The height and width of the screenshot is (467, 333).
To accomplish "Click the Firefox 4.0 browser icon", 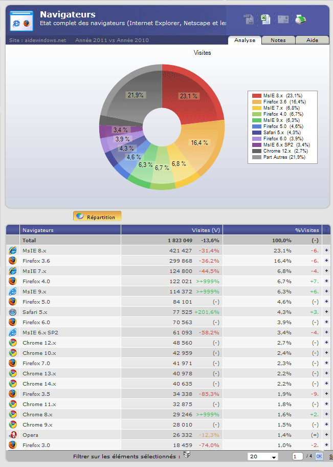I will click(12, 281).
